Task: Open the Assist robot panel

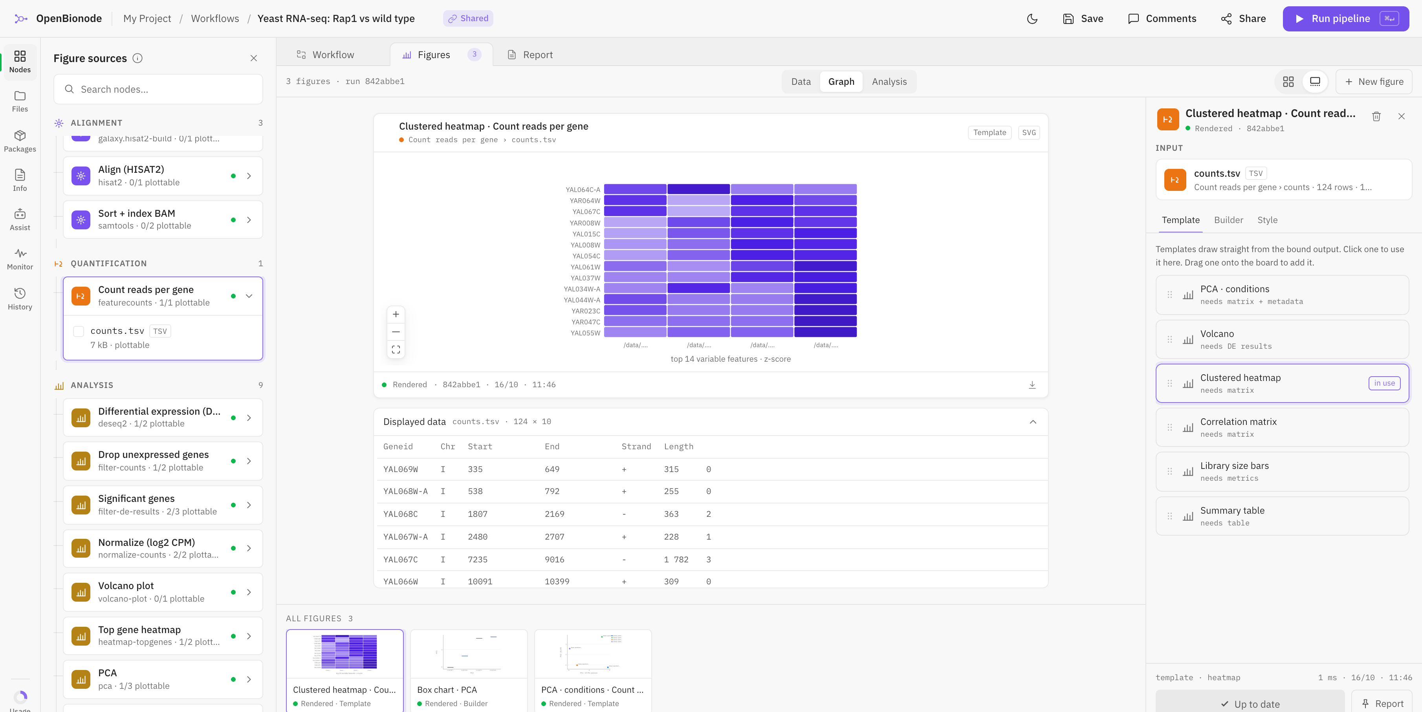Action: coord(20,220)
